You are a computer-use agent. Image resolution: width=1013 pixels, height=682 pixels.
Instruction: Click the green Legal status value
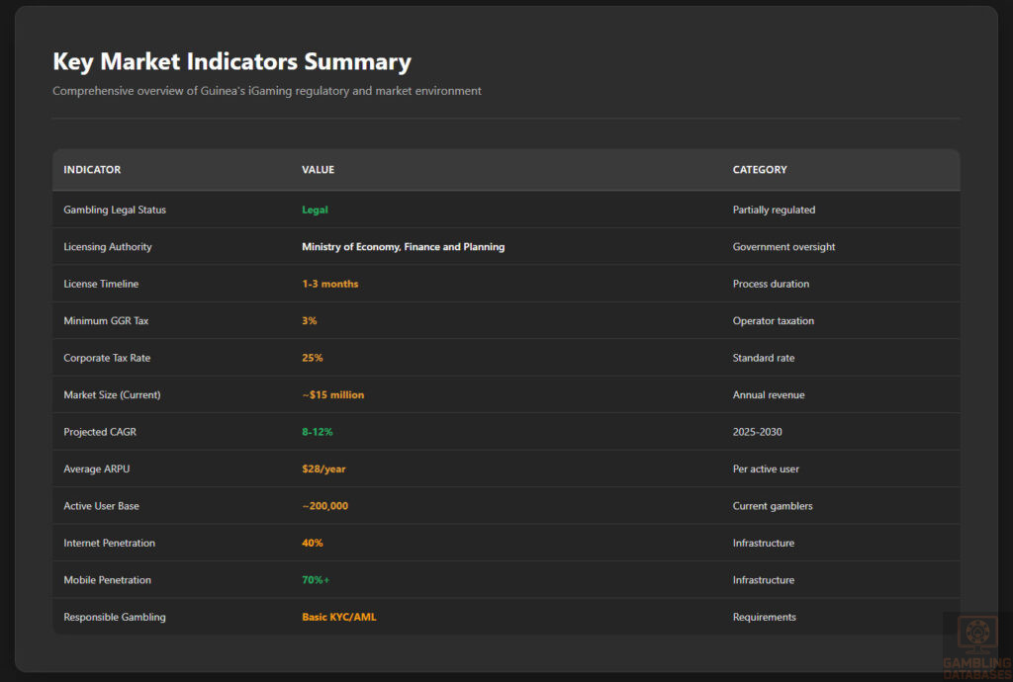(x=315, y=210)
